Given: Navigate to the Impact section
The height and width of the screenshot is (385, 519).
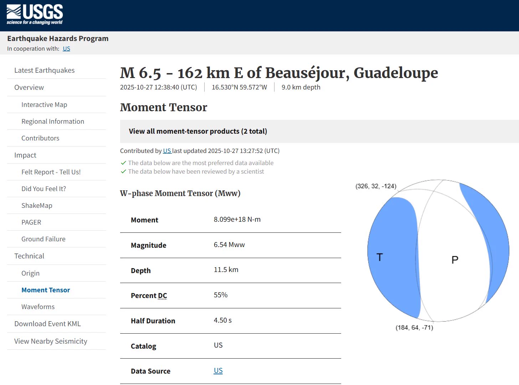Looking at the screenshot, I should pyautogui.click(x=25, y=155).
